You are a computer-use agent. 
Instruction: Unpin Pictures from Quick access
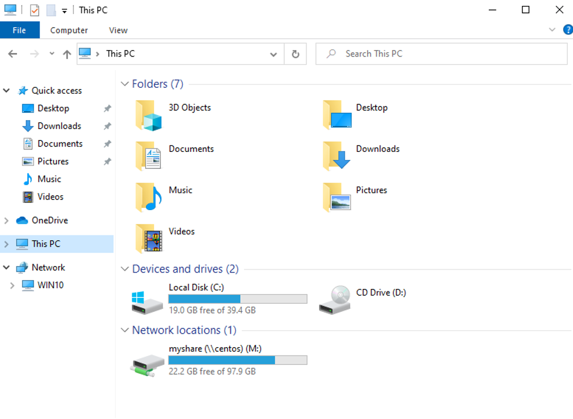[107, 161]
